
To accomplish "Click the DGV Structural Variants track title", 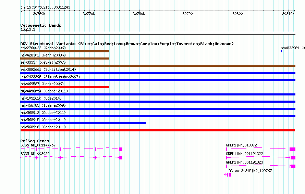I will point(127,44).
